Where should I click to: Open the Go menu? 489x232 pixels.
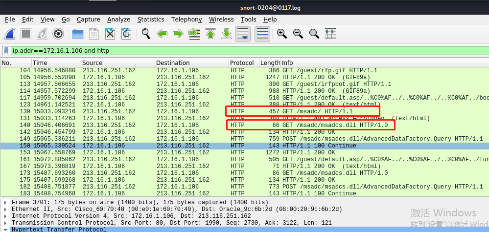66,19
